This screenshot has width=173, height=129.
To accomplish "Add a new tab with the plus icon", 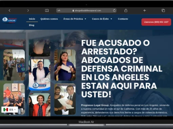I will (145, 10).
